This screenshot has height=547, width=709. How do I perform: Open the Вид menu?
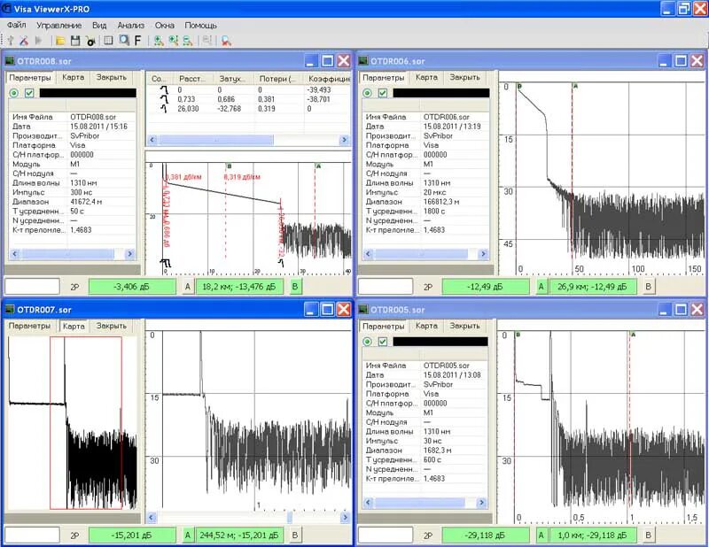tap(99, 26)
